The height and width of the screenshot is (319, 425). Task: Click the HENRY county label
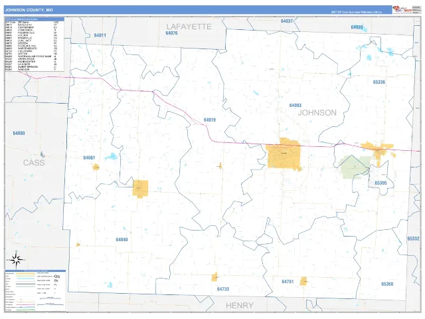click(239, 306)
